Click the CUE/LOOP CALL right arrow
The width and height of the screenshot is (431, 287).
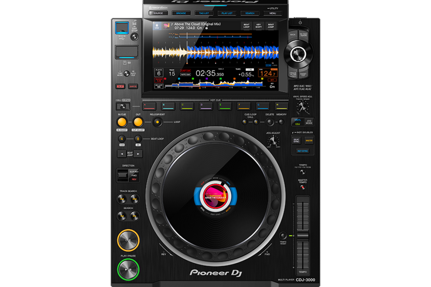pos(256,122)
